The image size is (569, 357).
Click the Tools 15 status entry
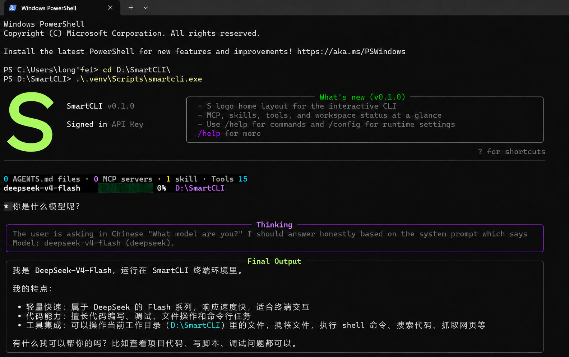point(229,179)
